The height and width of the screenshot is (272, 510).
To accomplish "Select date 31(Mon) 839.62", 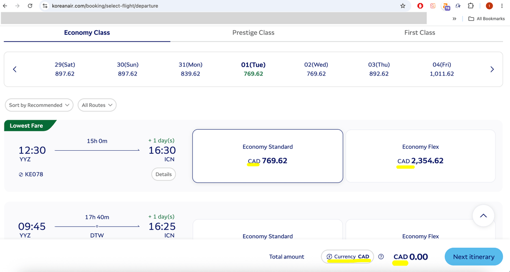I will (190, 69).
